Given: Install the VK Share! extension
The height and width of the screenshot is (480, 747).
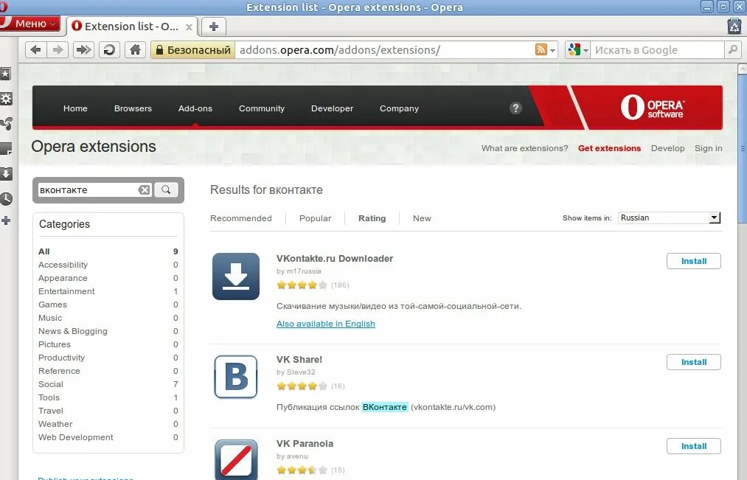Looking at the screenshot, I should pyautogui.click(x=694, y=362).
